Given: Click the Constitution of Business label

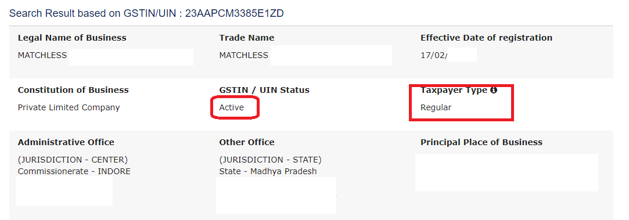Looking at the screenshot, I should point(73,90).
